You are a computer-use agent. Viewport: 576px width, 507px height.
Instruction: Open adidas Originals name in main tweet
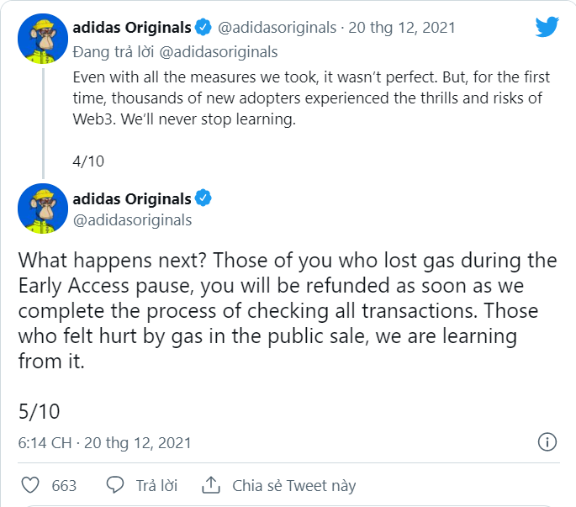132,199
